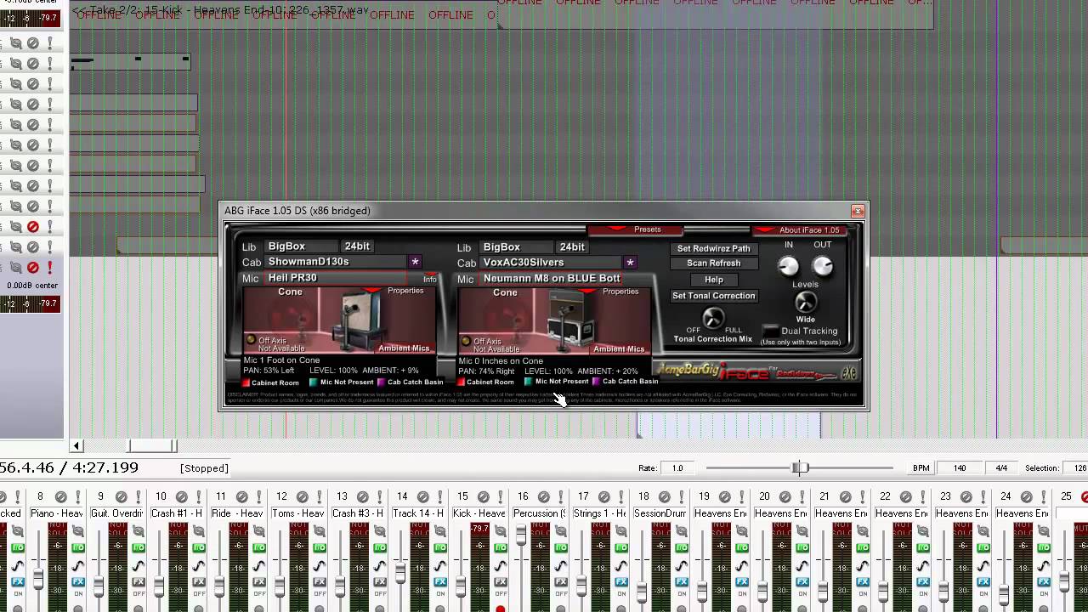Screen dimensions: 1088x612
Task: Click phase icon on Track 14 strip
Action: coord(440,530)
